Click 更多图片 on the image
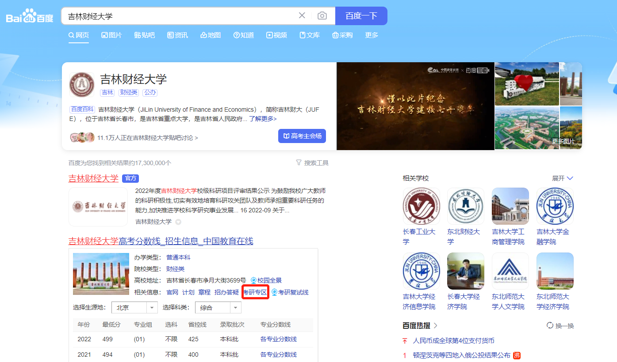This screenshot has height=362, width=617. [x=563, y=141]
